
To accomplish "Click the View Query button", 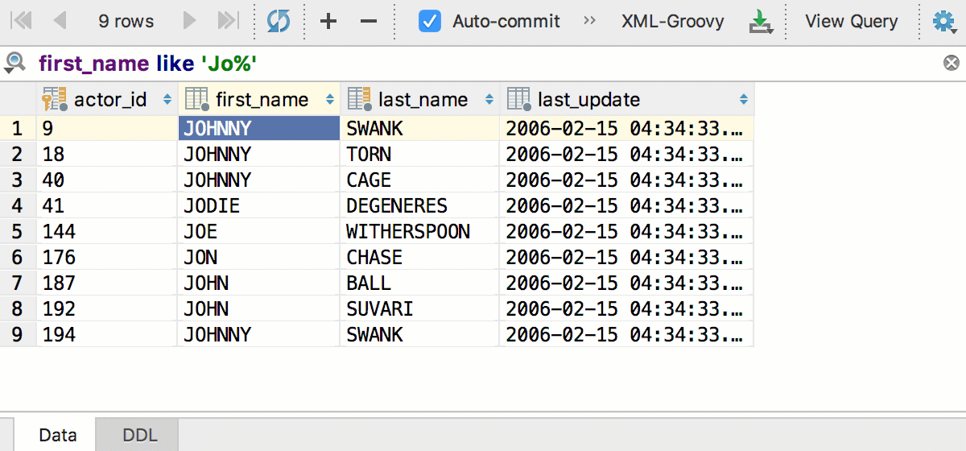I will tap(851, 22).
